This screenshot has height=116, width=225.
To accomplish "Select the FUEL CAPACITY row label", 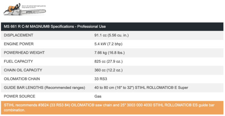I will (18, 61).
